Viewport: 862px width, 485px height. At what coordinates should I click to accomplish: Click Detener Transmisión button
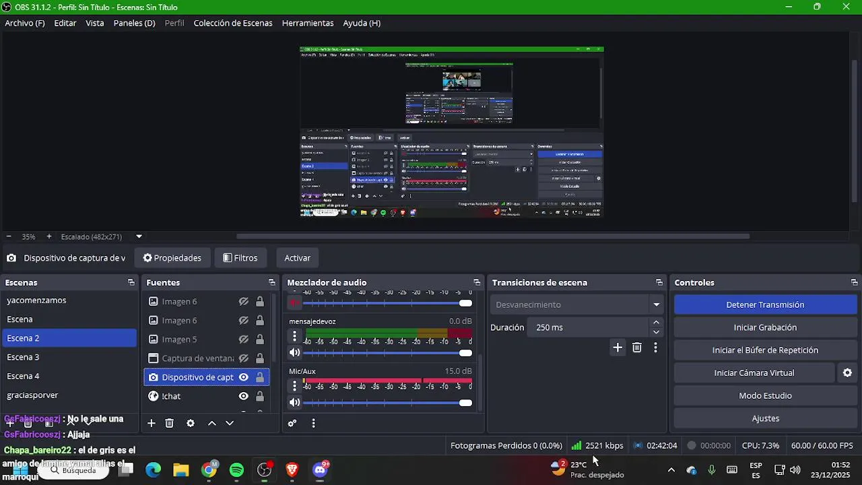tap(765, 304)
